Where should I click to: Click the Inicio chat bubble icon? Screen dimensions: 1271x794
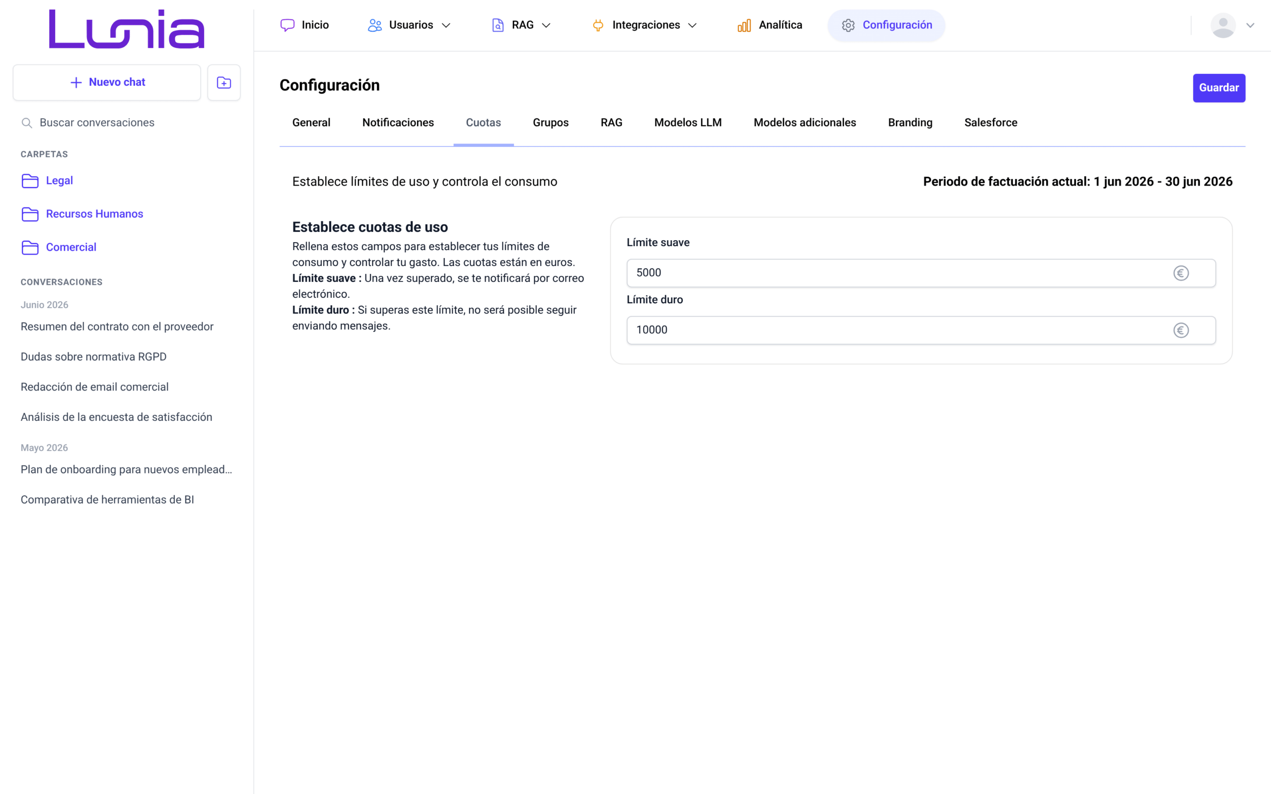click(287, 25)
